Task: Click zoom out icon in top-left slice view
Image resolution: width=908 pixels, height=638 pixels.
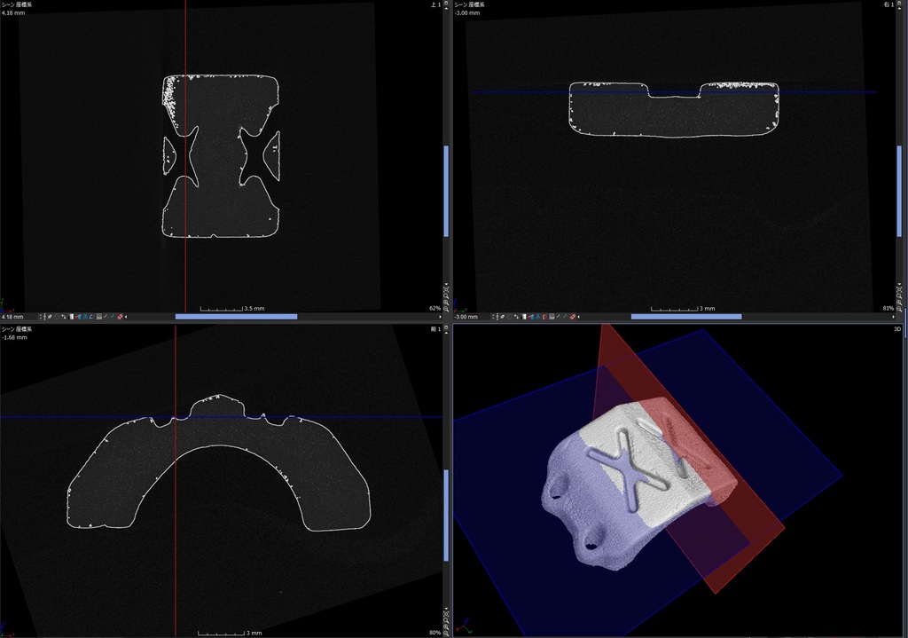Action: (x=446, y=309)
